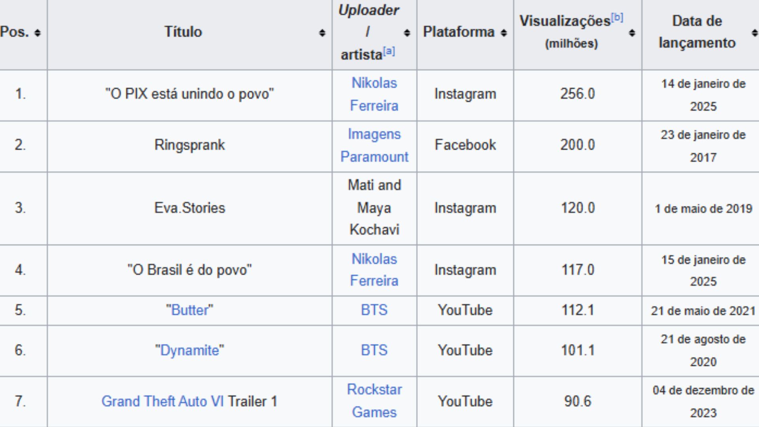Click the Plataforma header label

click(x=459, y=32)
